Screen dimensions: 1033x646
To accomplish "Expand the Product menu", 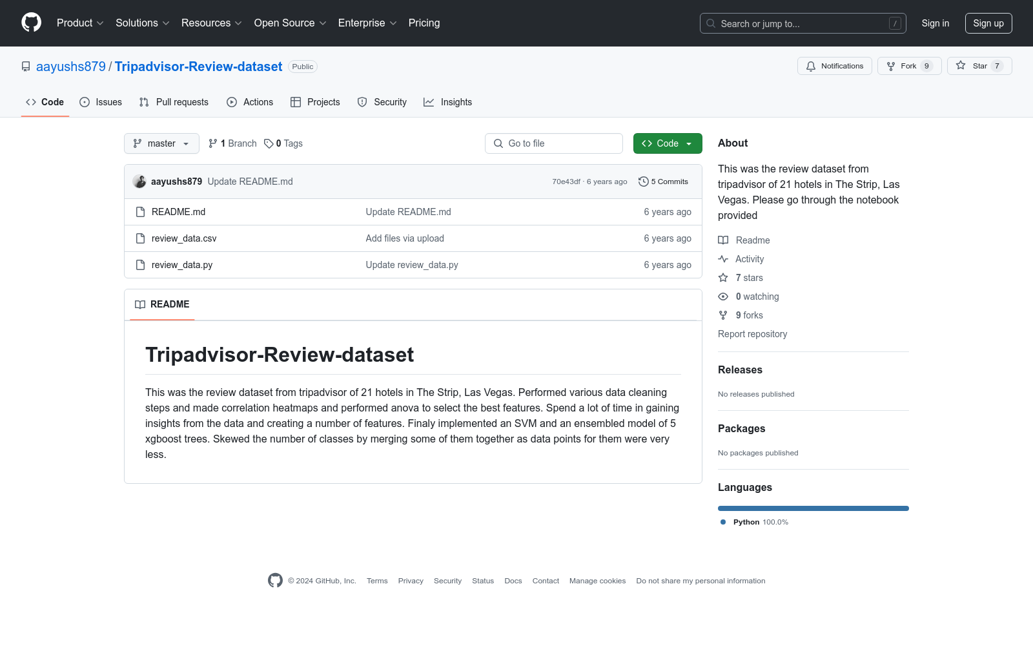I will (80, 23).
